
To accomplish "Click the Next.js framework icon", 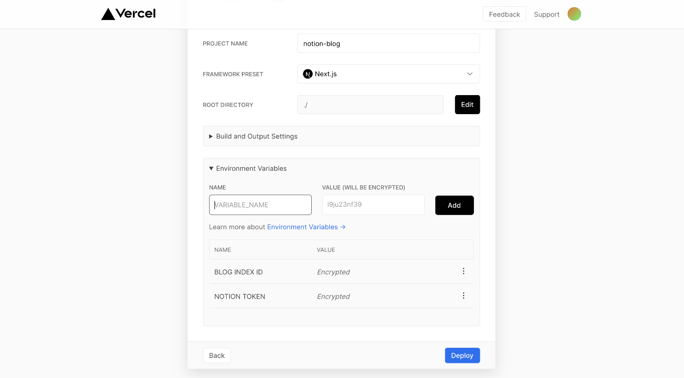I will point(308,74).
